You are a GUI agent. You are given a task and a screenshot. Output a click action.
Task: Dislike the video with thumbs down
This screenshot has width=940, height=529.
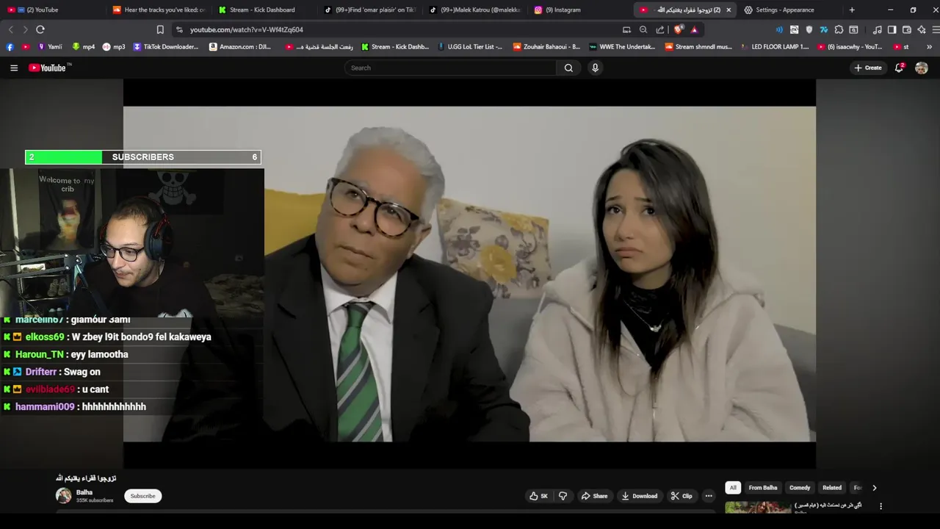[x=563, y=496]
